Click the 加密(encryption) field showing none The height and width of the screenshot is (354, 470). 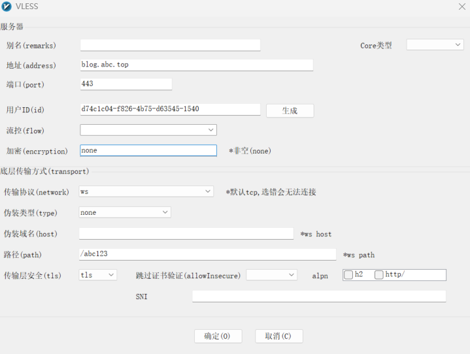pos(148,150)
